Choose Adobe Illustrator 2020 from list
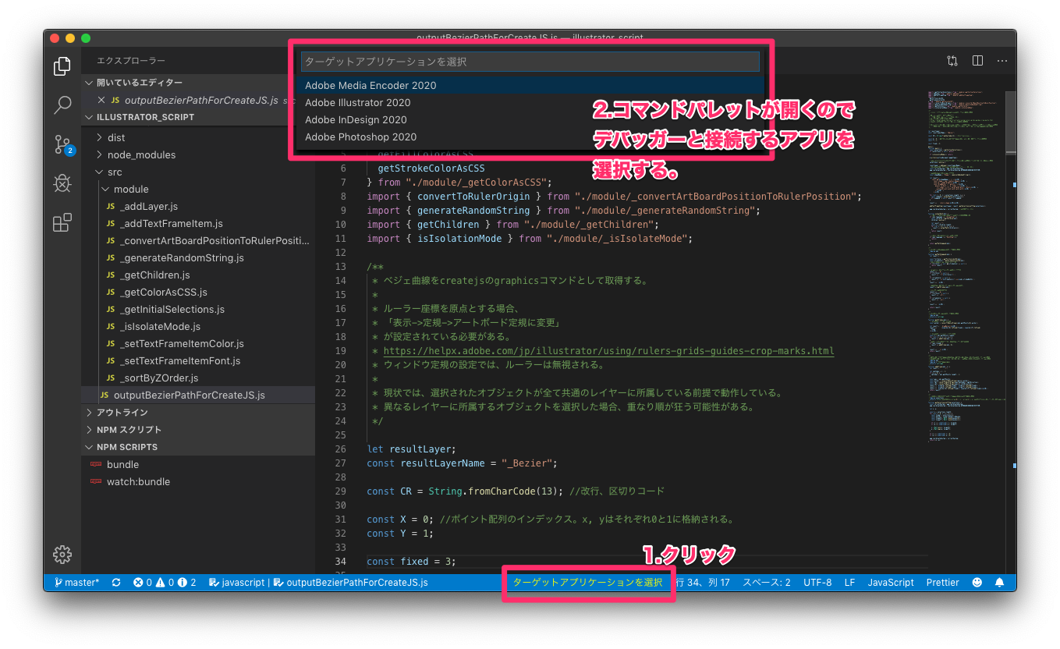 tap(530, 102)
